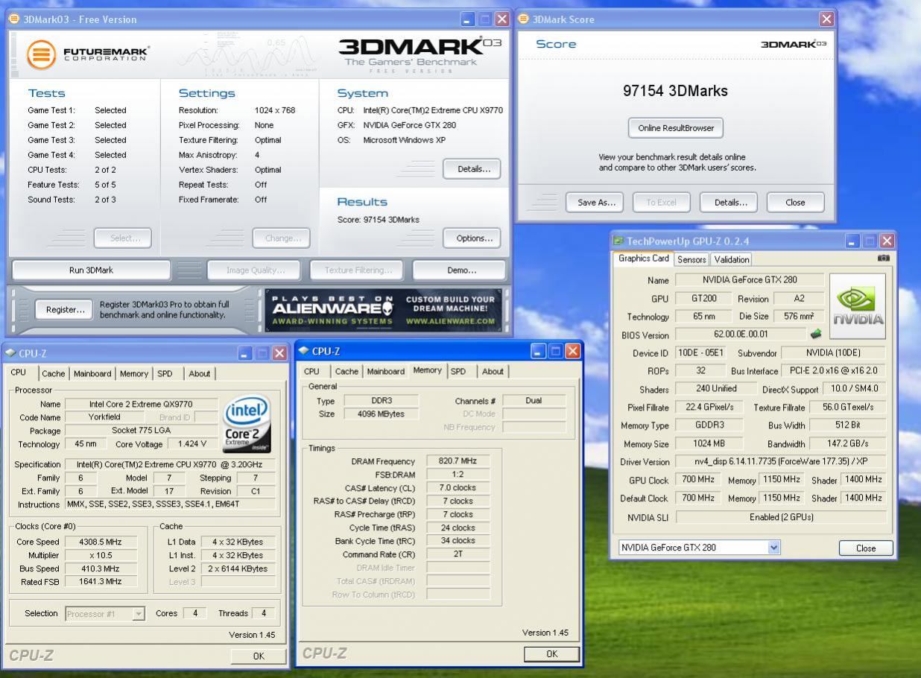The image size is (921, 678).
Task: Click Run 3DMark button
Action: (91, 270)
